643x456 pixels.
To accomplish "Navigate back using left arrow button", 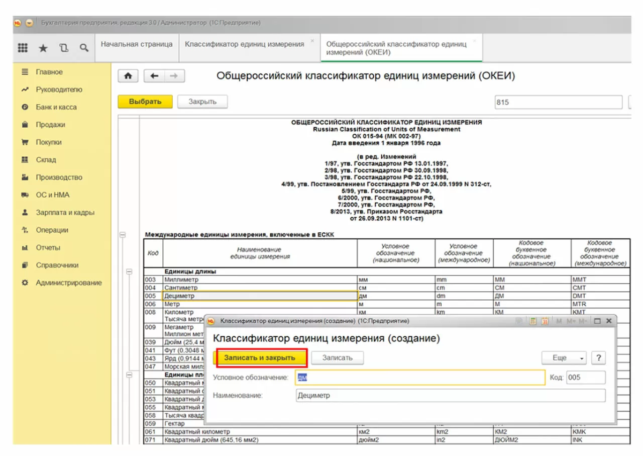I will click(x=154, y=76).
